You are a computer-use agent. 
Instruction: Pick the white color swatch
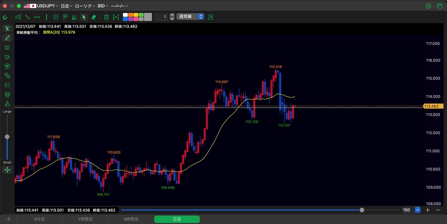(x=125, y=15)
